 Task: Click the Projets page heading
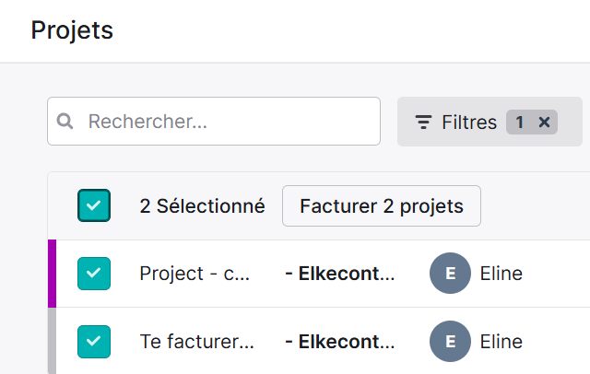(x=72, y=30)
